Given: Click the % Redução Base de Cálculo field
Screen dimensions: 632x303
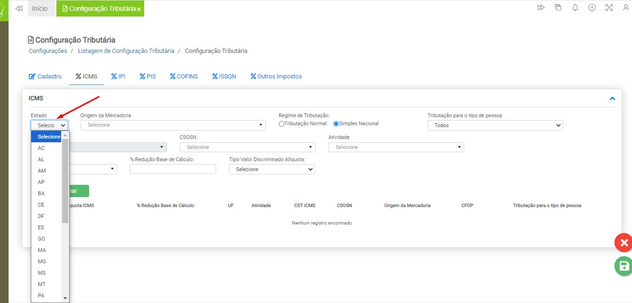Looking at the screenshot, I should click(x=173, y=169).
